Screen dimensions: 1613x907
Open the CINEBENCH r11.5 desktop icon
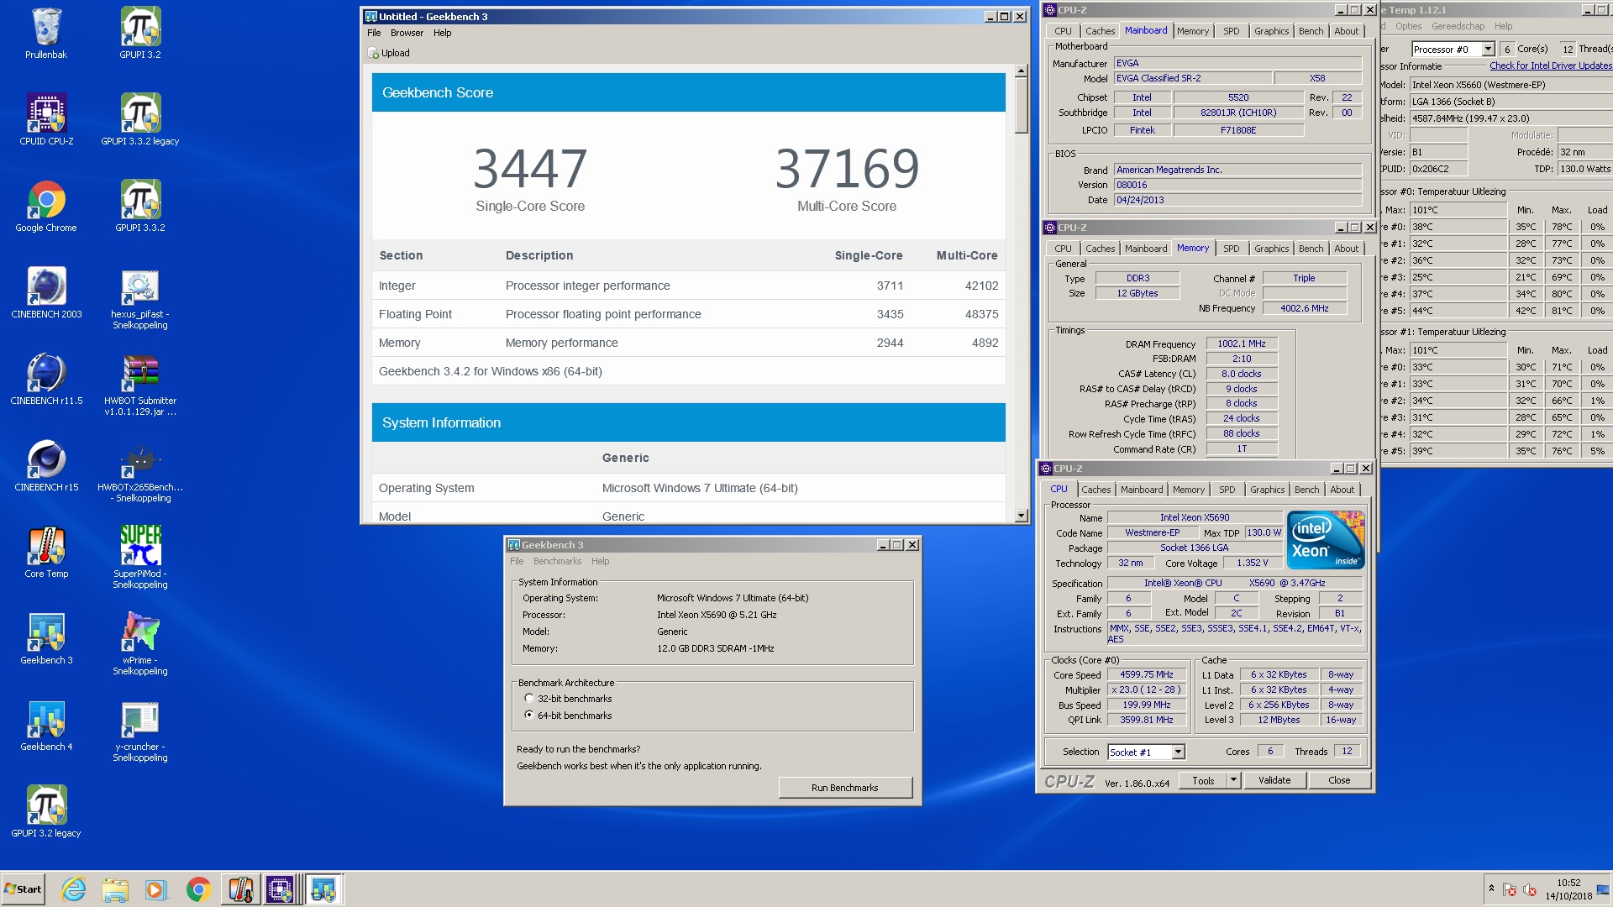pos(46,380)
